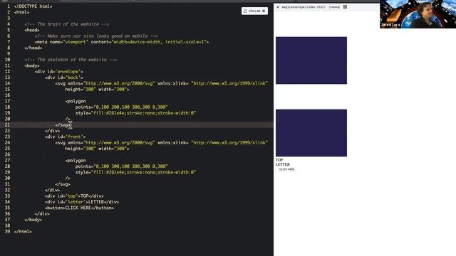The image size is (456, 256).
Task: Click line number 38 in the gutter
Action: (x=7, y=225)
